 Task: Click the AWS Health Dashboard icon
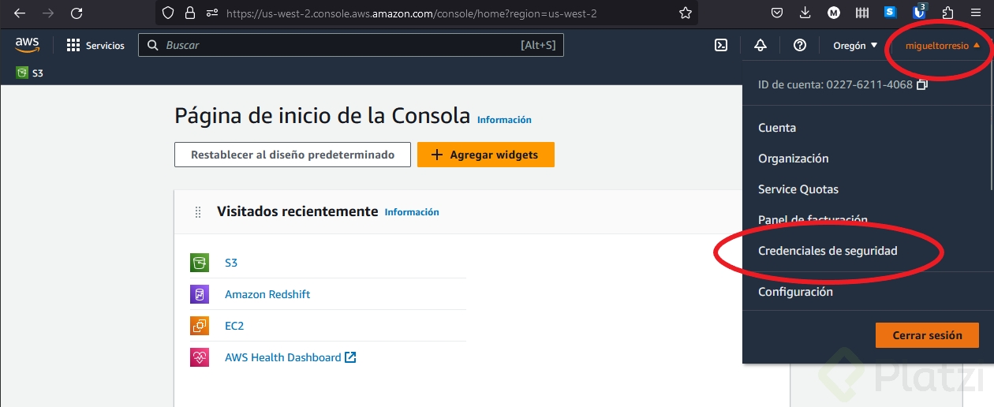pos(200,357)
